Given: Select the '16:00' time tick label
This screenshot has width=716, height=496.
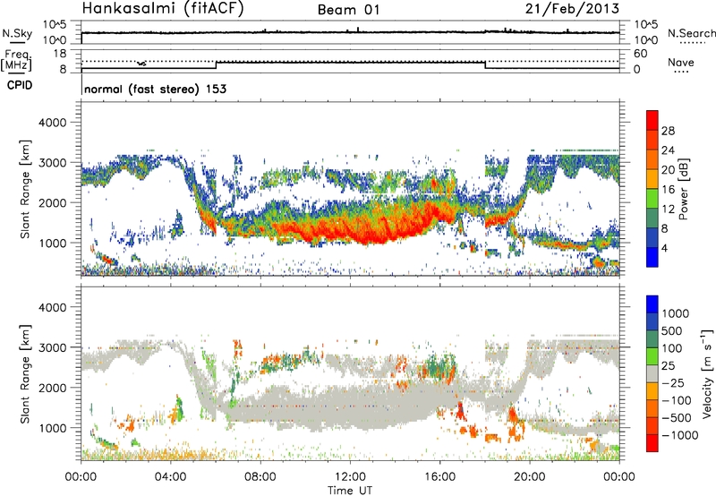Looking at the screenshot, I should click(x=439, y=477).
